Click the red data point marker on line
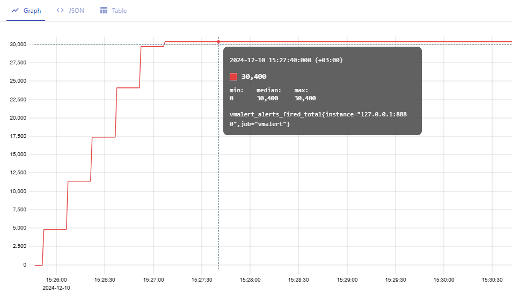Screen dimensions: 512x295 pos(218,41)
